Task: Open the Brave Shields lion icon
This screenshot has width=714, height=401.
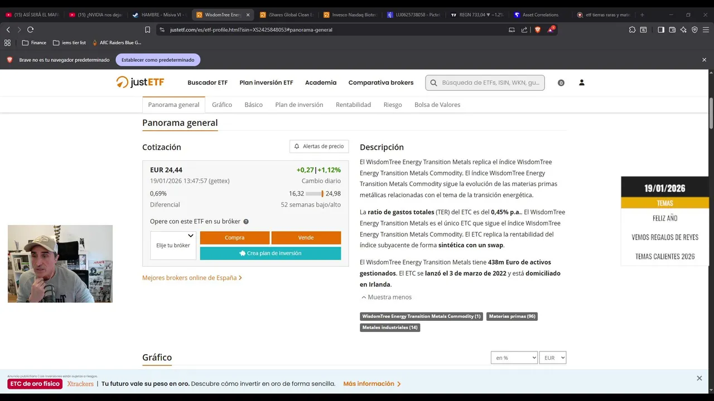Action: point(538,30)
